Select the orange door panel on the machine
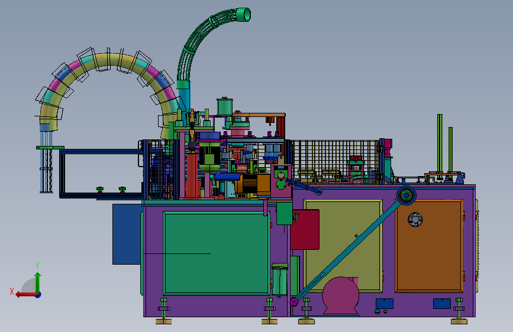The width and height of the screenshot is (513, 332). [428, 246]
